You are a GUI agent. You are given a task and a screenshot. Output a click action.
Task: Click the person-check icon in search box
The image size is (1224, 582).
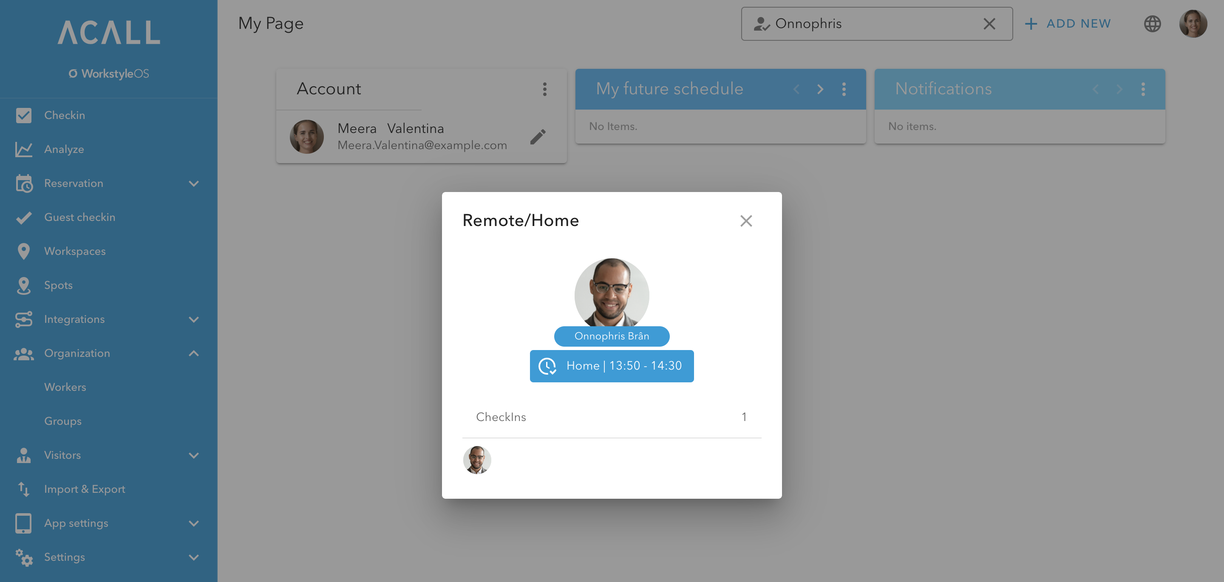coord(761,24)
